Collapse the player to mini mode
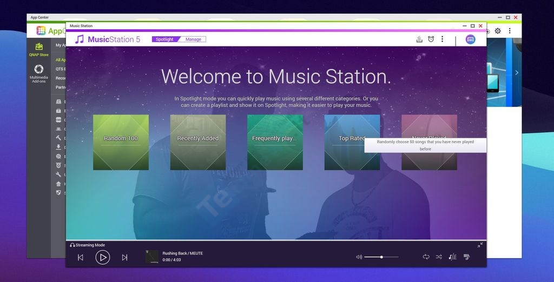Image resolution: width=554 pixels, height=282 pixels. click(480, 245)
